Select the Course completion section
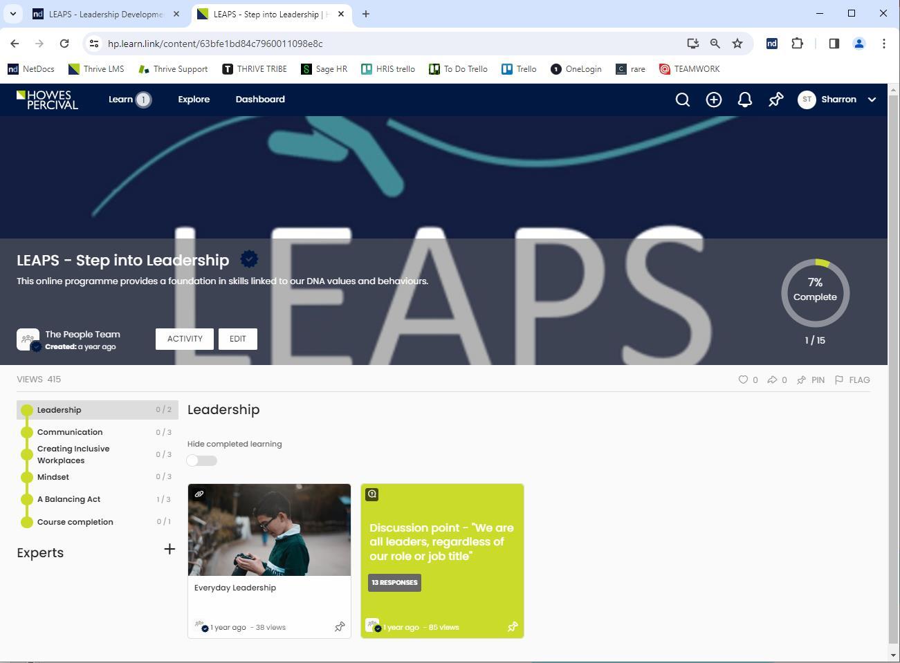 [x=98, y=522]
